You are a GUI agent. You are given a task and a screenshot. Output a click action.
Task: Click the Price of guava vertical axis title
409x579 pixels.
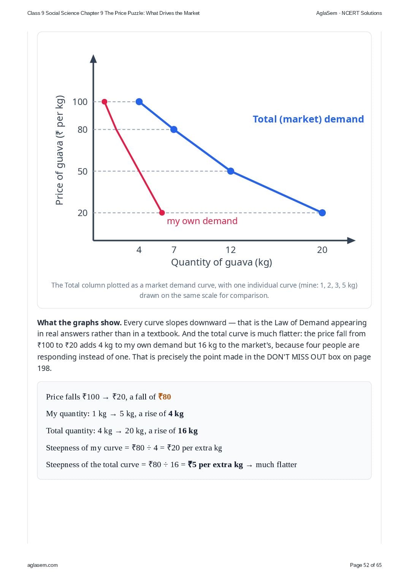pyautogui.click(x=60, y=150)
